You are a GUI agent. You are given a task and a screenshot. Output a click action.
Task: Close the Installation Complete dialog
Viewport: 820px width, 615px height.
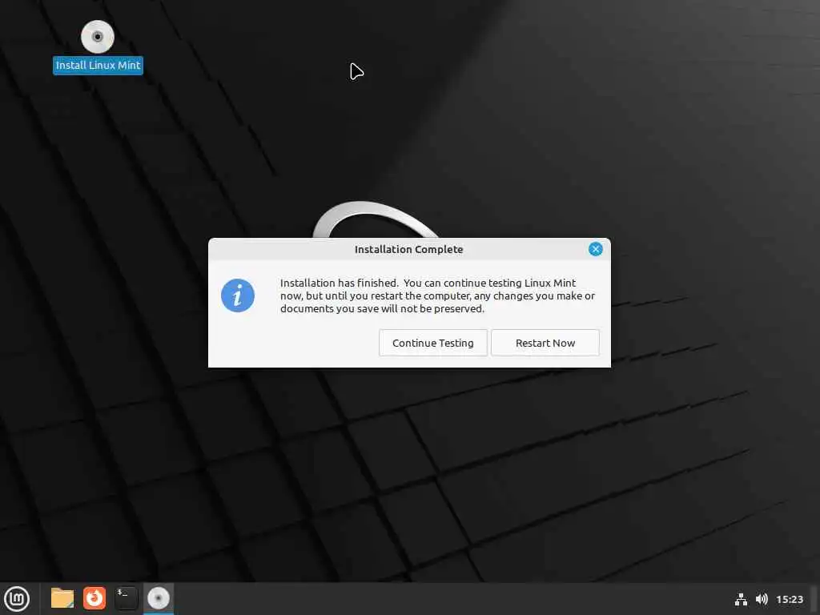click(595, 249)
